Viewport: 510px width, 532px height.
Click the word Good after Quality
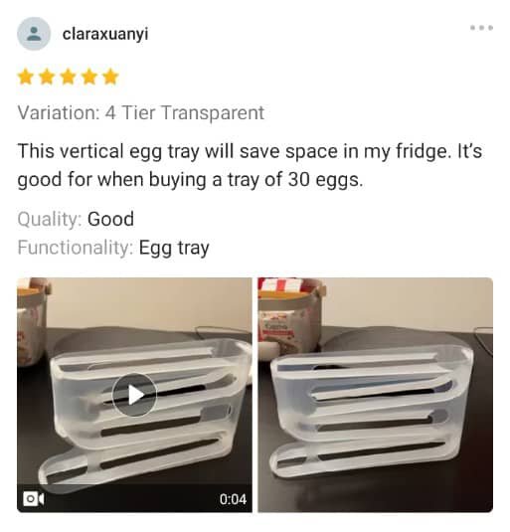(110, 219)
